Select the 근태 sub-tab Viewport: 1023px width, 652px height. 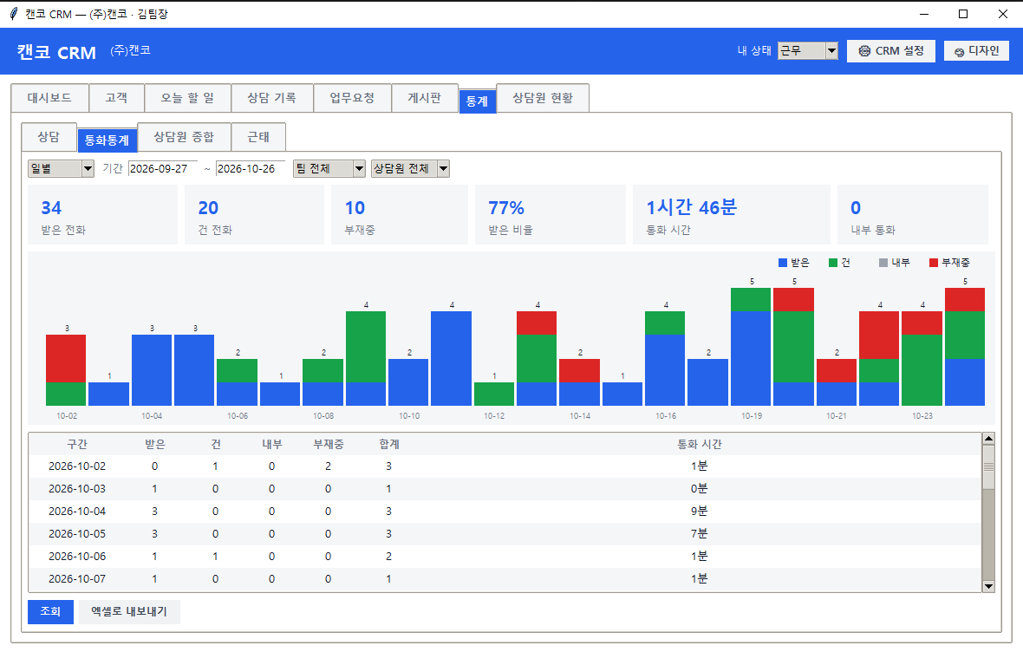(258, 137)
